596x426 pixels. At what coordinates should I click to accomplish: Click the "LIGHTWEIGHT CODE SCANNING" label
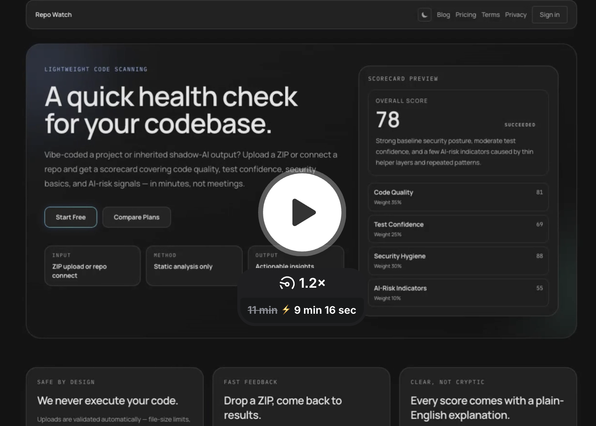coord(96,69)
